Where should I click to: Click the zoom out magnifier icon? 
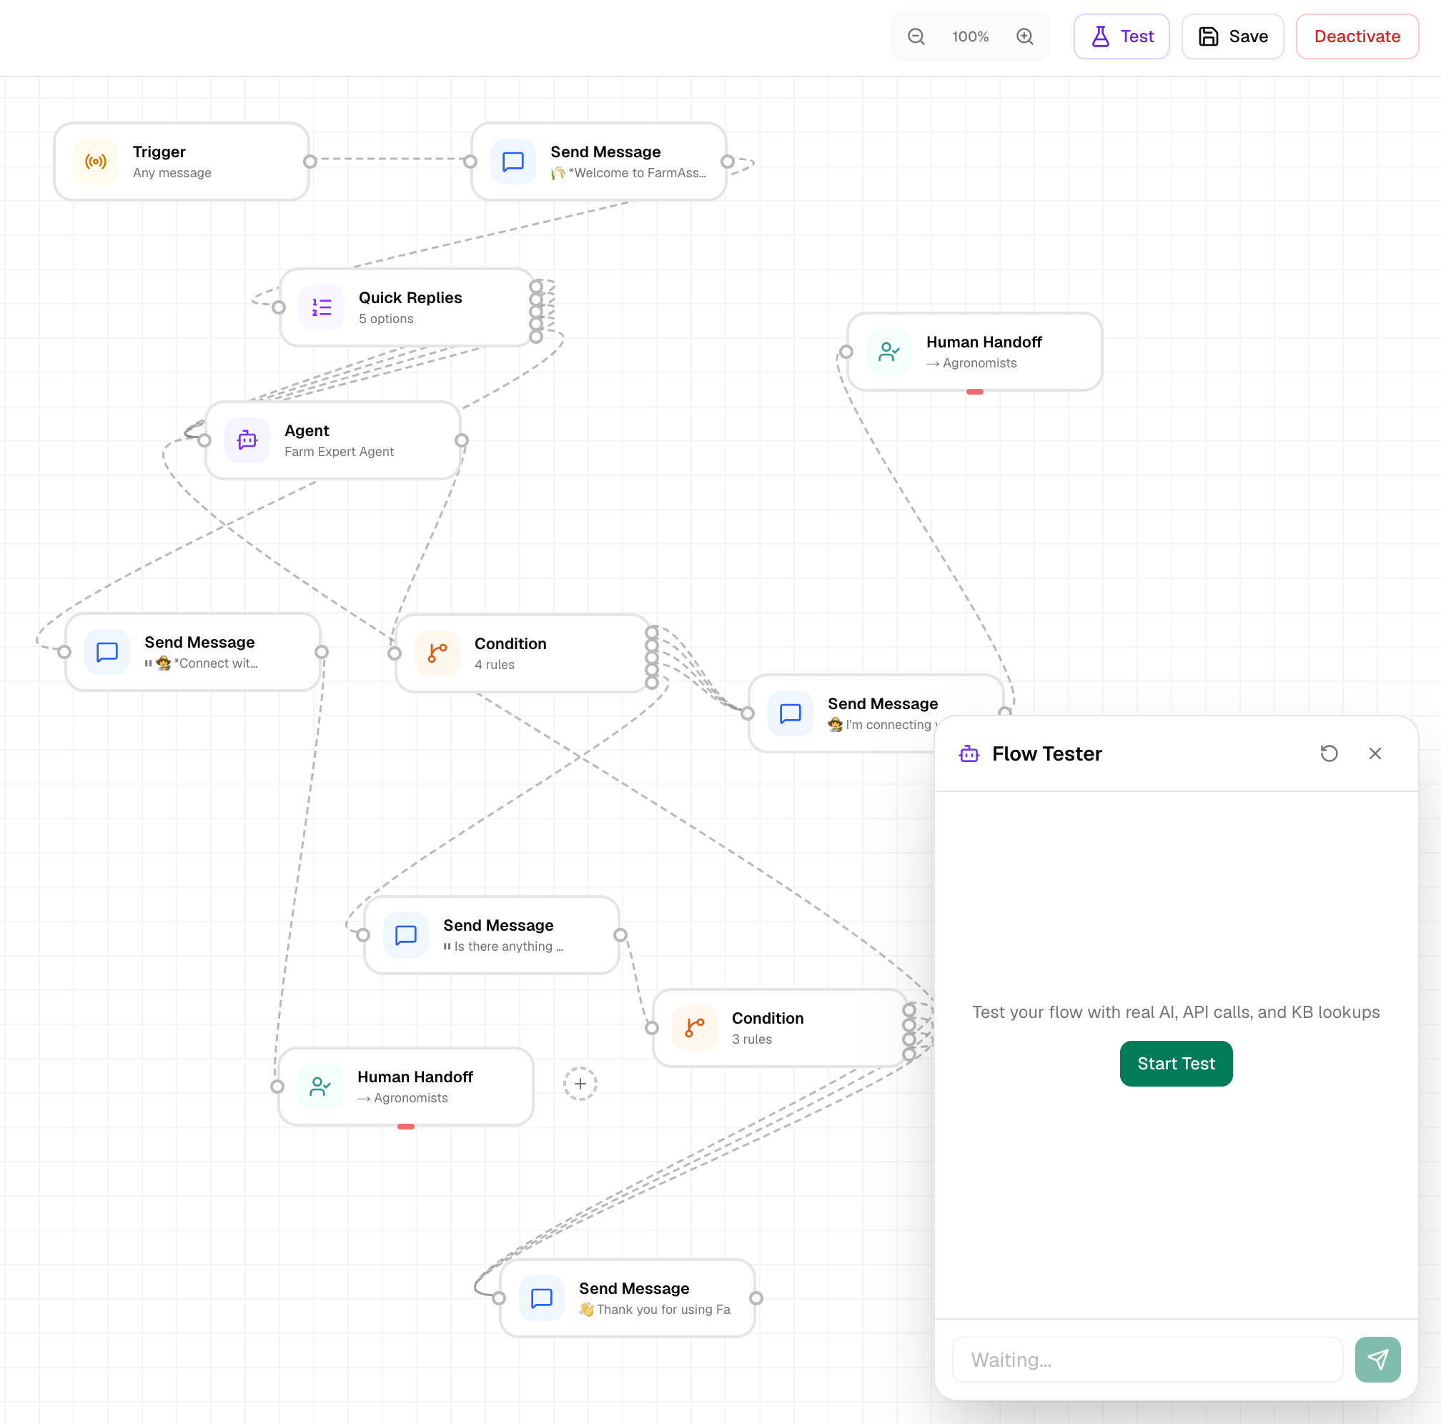coord(916,36)
